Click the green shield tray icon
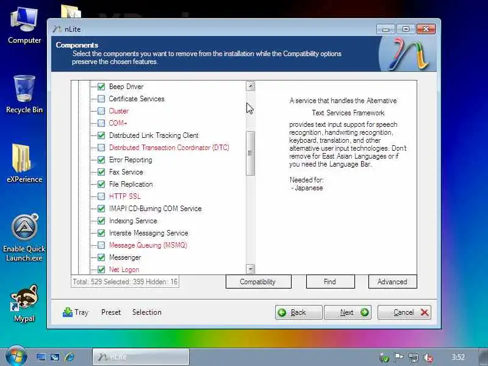 (384, 358)
